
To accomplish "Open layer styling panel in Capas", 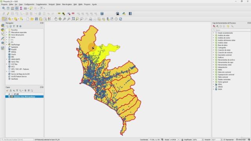I will (7, 90).
